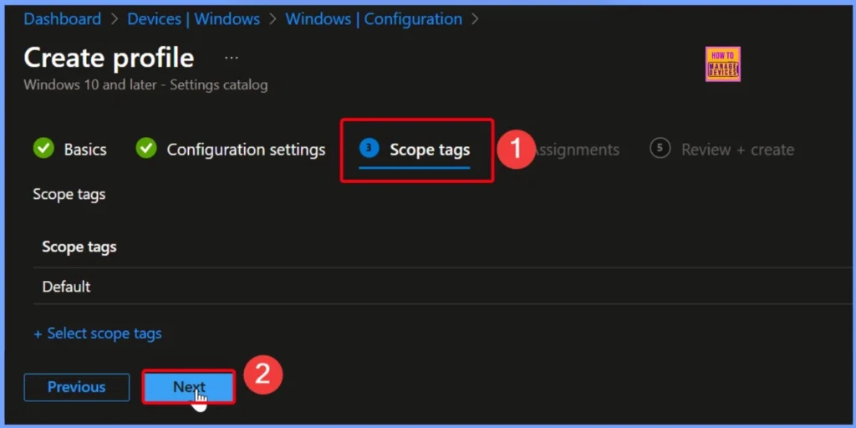Go to Devices | Windows breadcrumb
856x428 pixels.
193,19
